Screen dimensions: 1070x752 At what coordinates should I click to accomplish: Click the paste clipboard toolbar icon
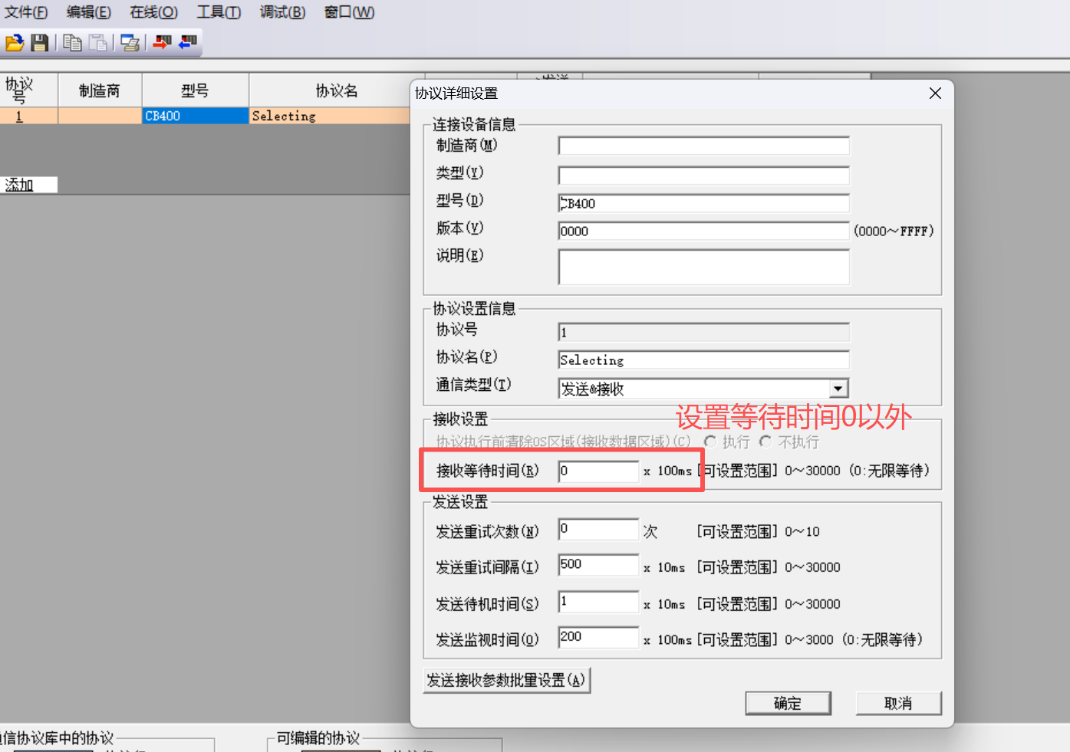(98, 43)
